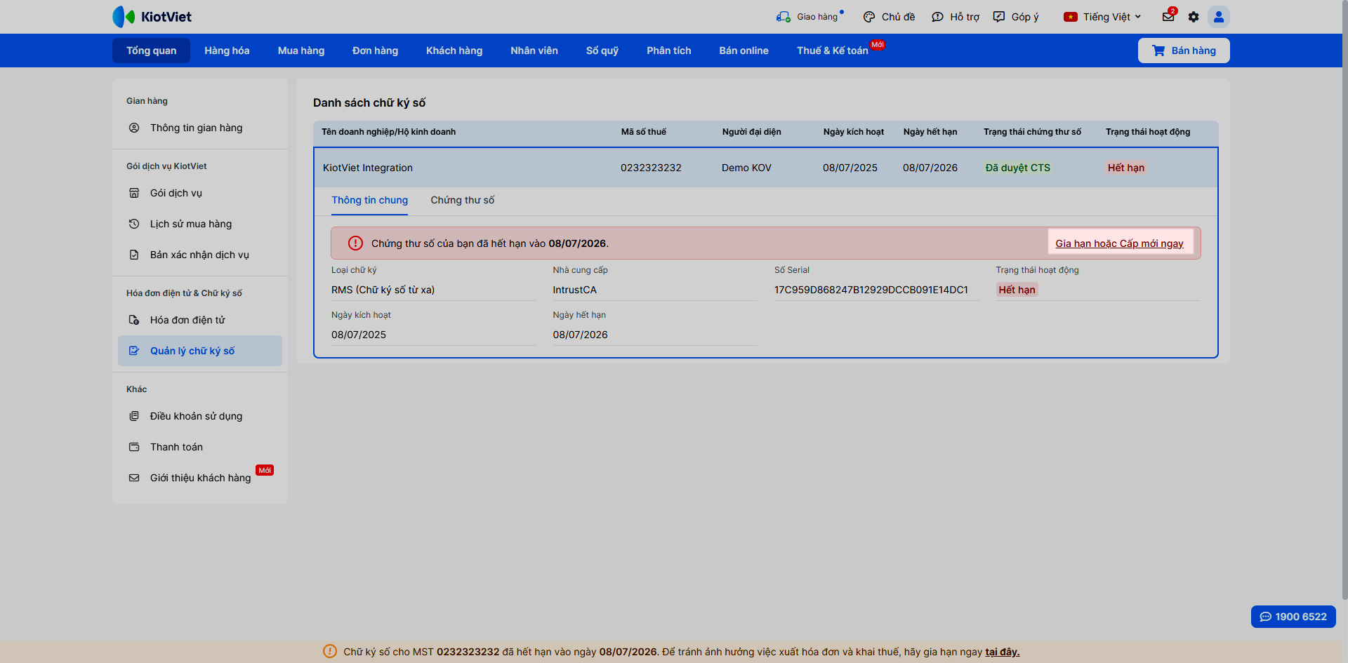Click the 1900 6522 hotline button

click(x=1293, y=617)
